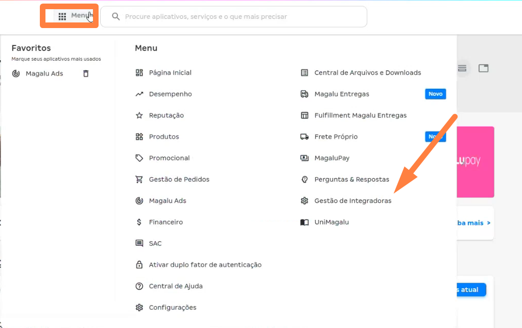Open Central de Arquivos e Downloads
The height and width of the screenshot is (328, 522).
point(367,73)
